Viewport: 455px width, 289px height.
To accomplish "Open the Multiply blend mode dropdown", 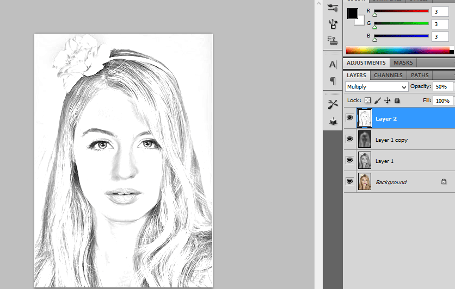I will (x=377, y=86).
